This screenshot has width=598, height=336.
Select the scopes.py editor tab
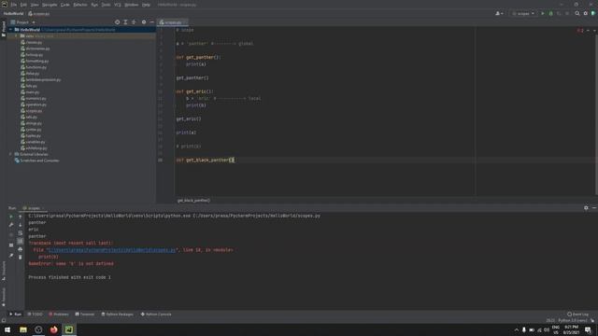tap(173, 22)
